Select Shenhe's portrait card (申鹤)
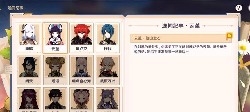 pos(29,38)
